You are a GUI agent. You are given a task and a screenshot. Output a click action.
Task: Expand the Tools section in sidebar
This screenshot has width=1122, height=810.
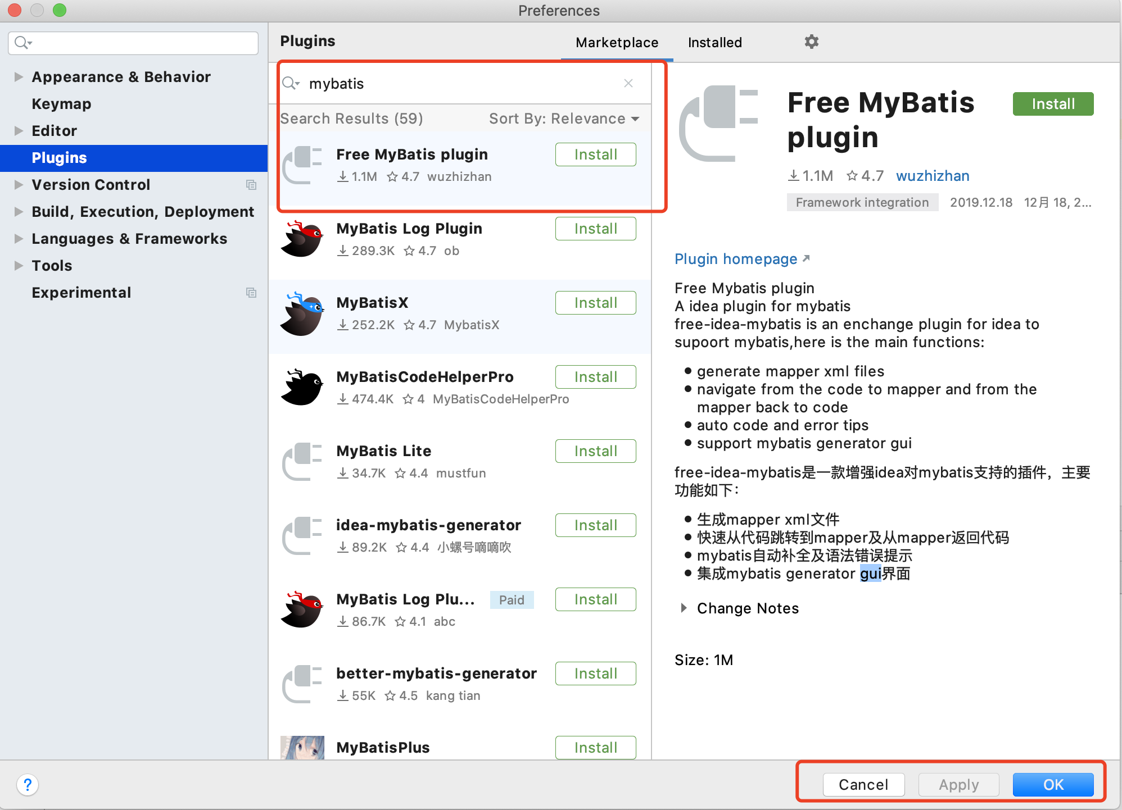tap(19, 265)
